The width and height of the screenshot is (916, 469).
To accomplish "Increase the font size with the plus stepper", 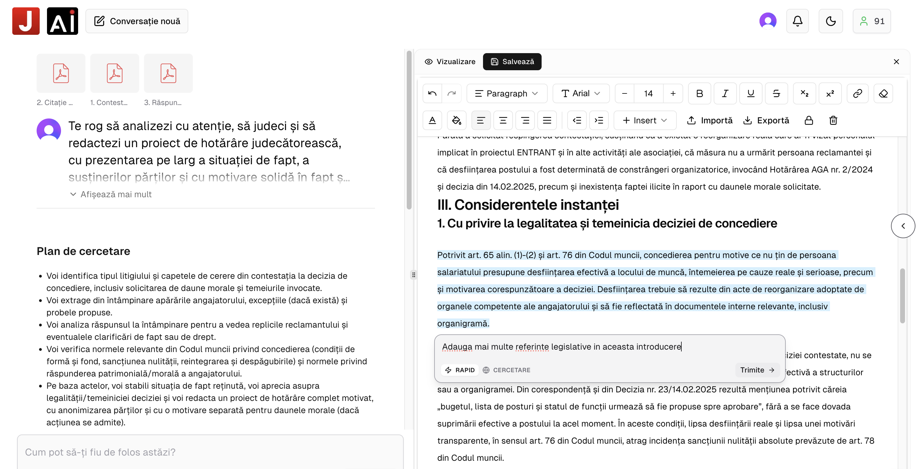I will pos(673,93).
